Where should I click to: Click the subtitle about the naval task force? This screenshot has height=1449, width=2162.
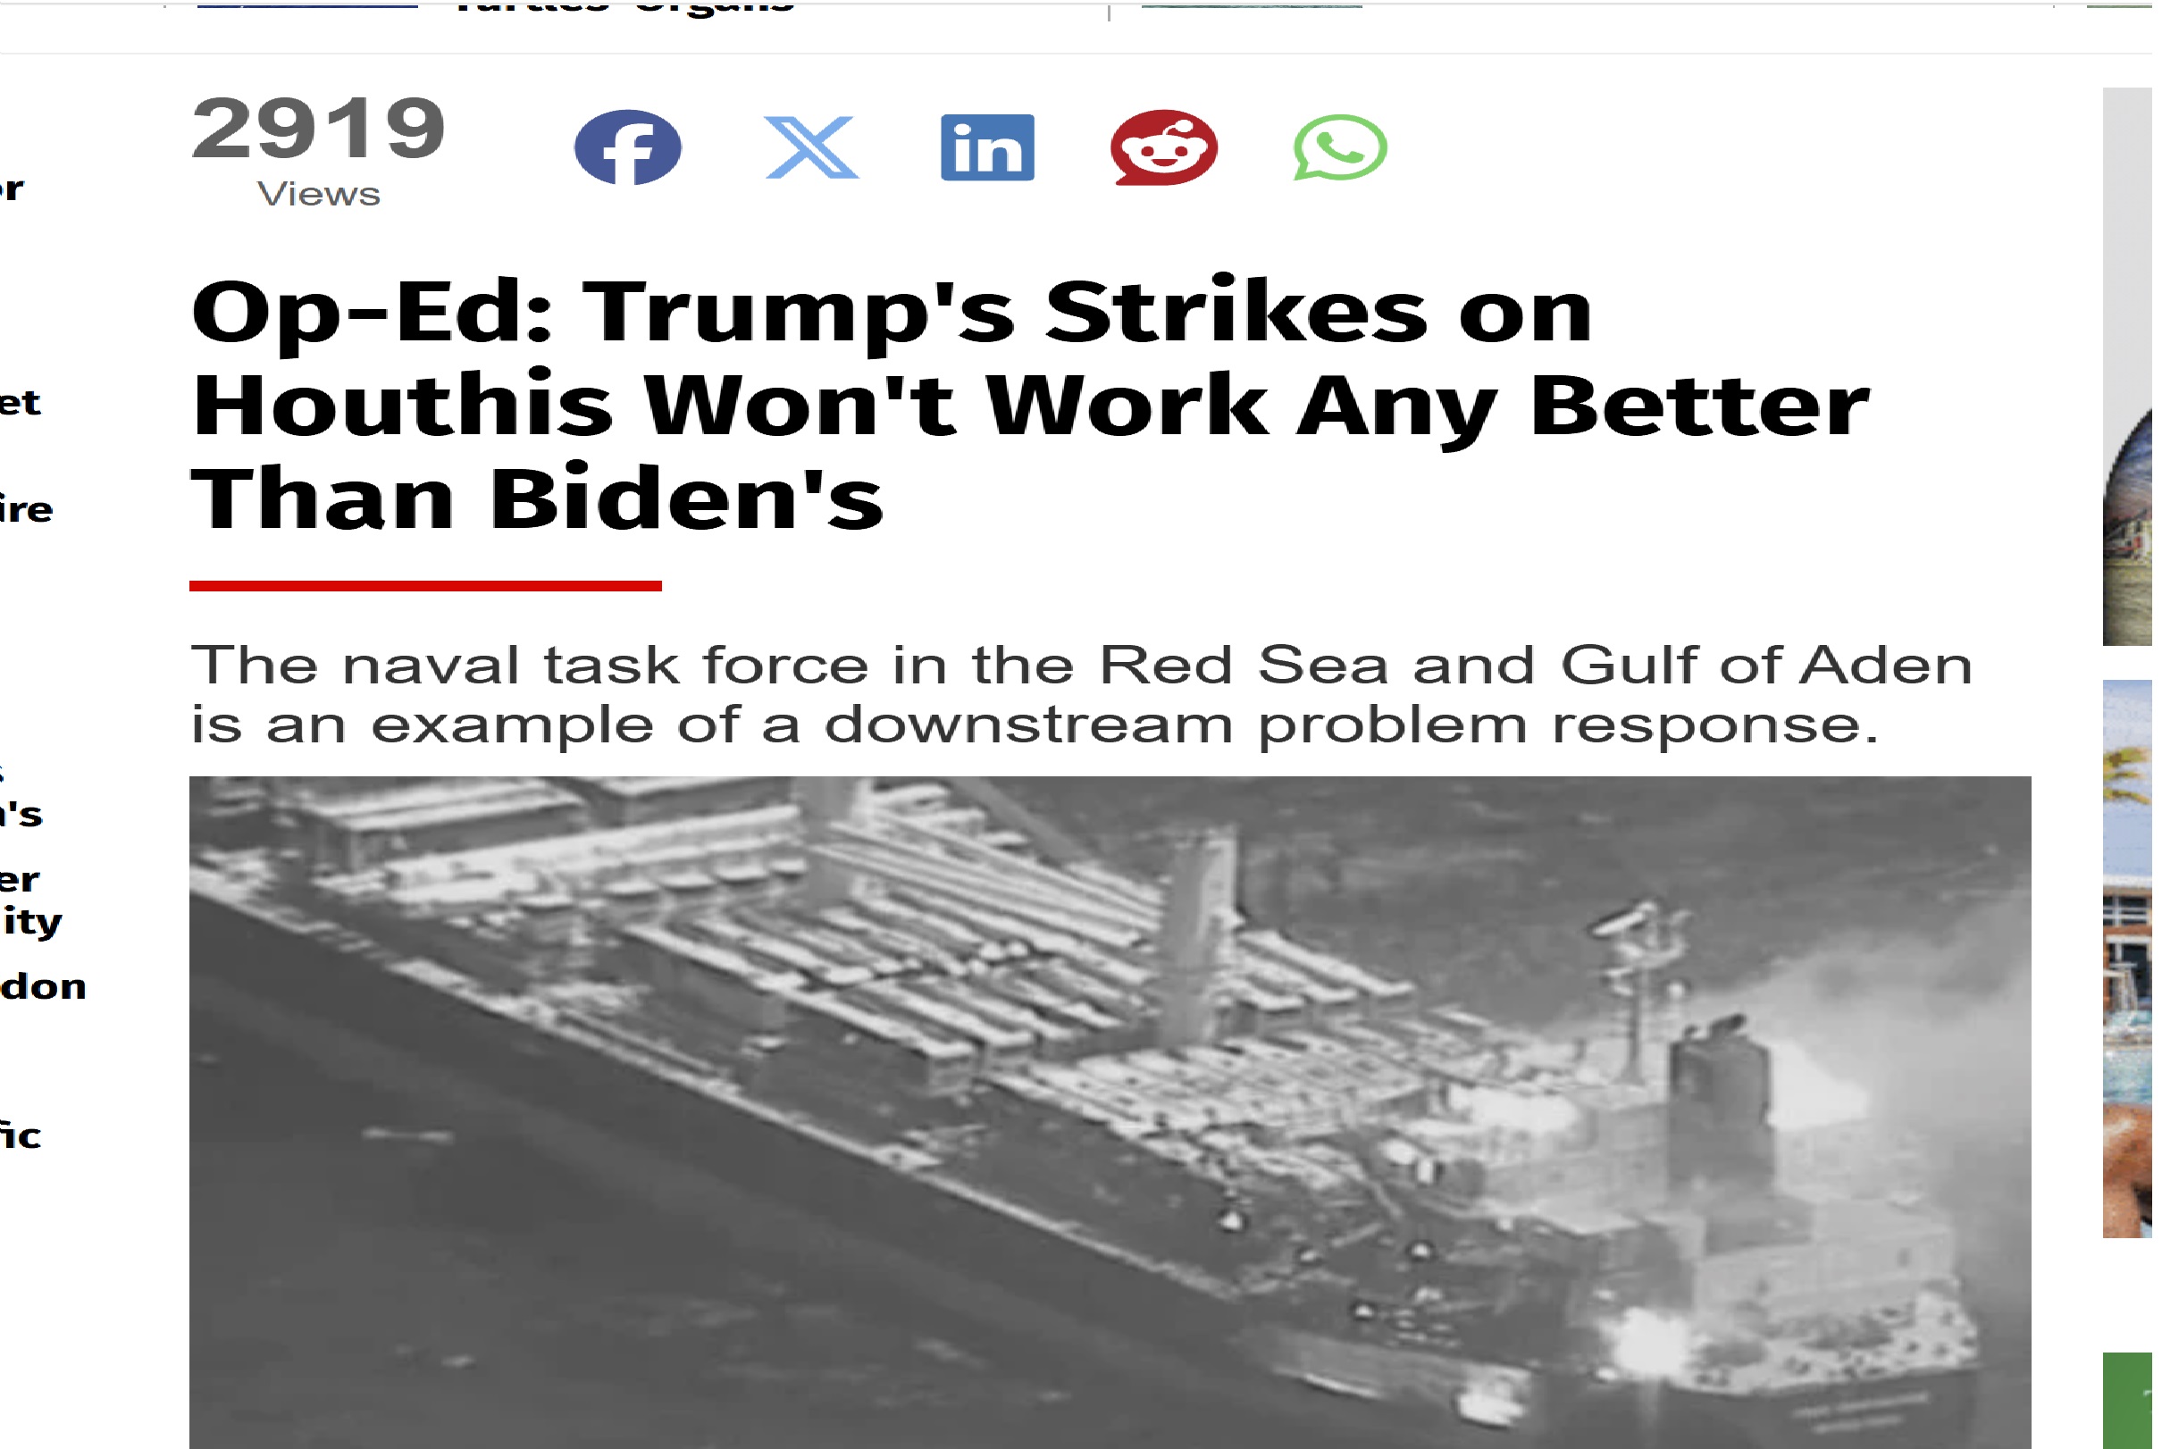[1081, 694]
